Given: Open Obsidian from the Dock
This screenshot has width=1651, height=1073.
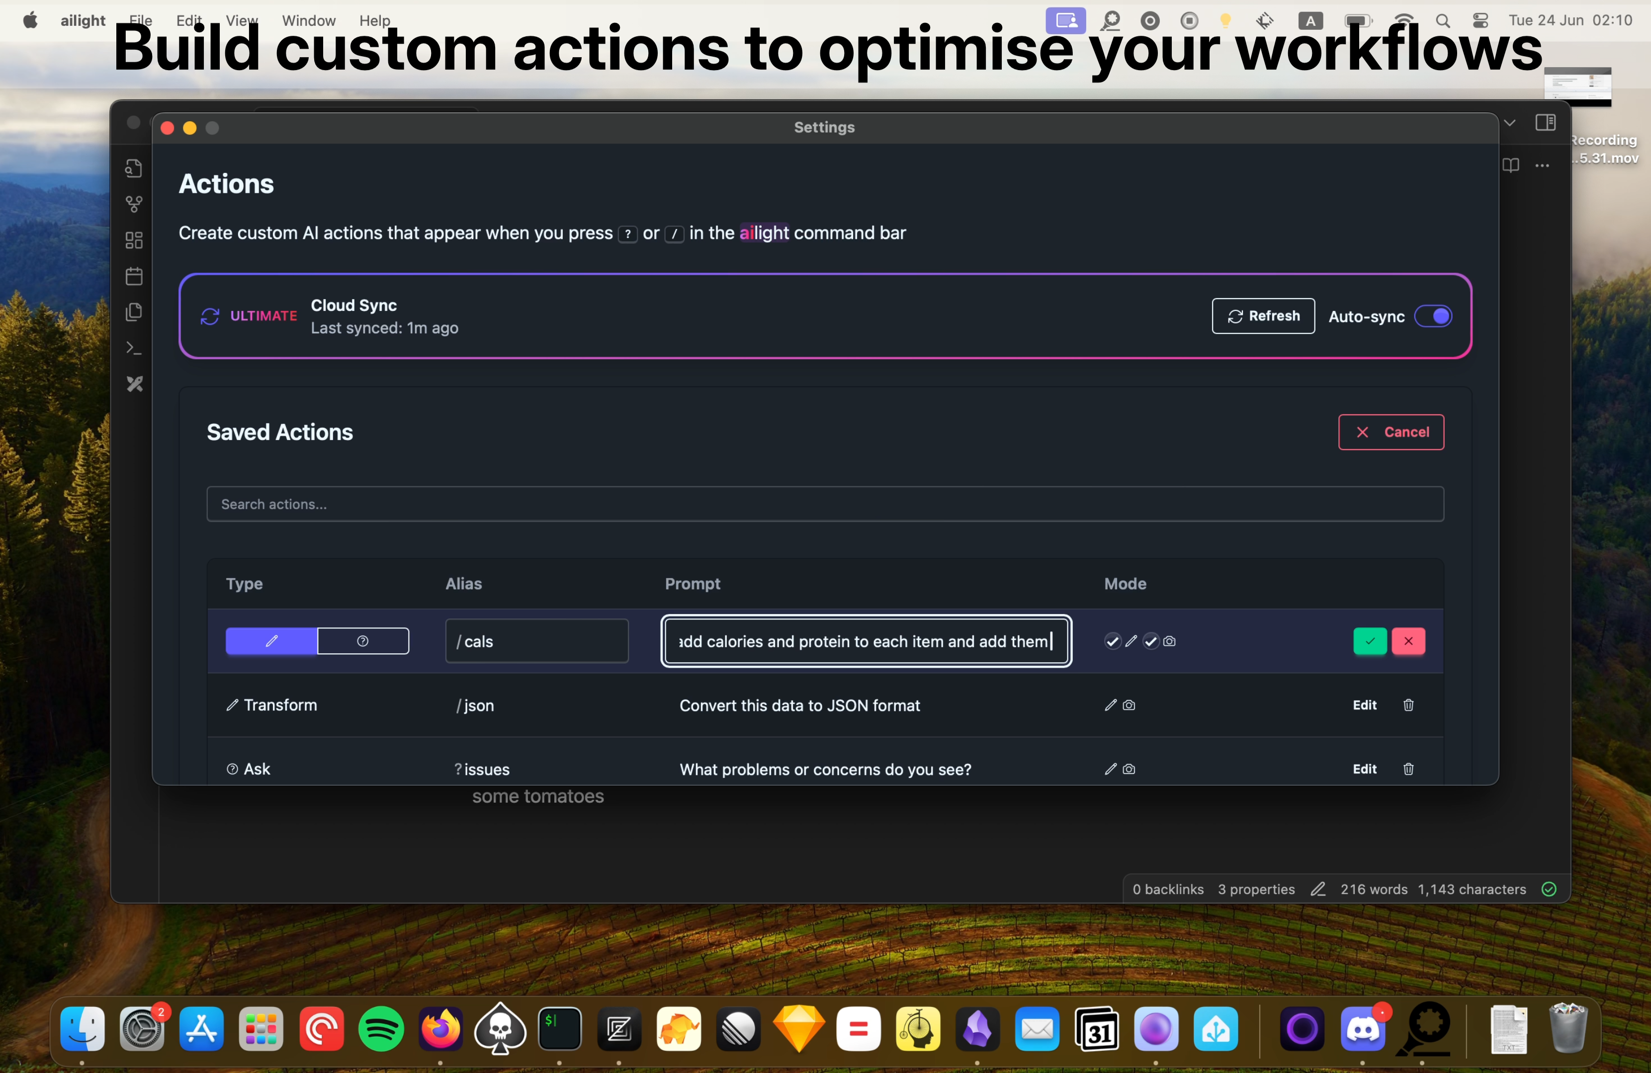Looking at the screenshot, I should (977, 1029).
